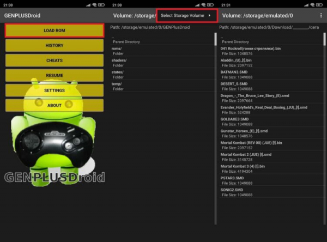Tap the ABOUT button
Image resolution: width=327 pixels, height=242 pixels.
point(55,105)
